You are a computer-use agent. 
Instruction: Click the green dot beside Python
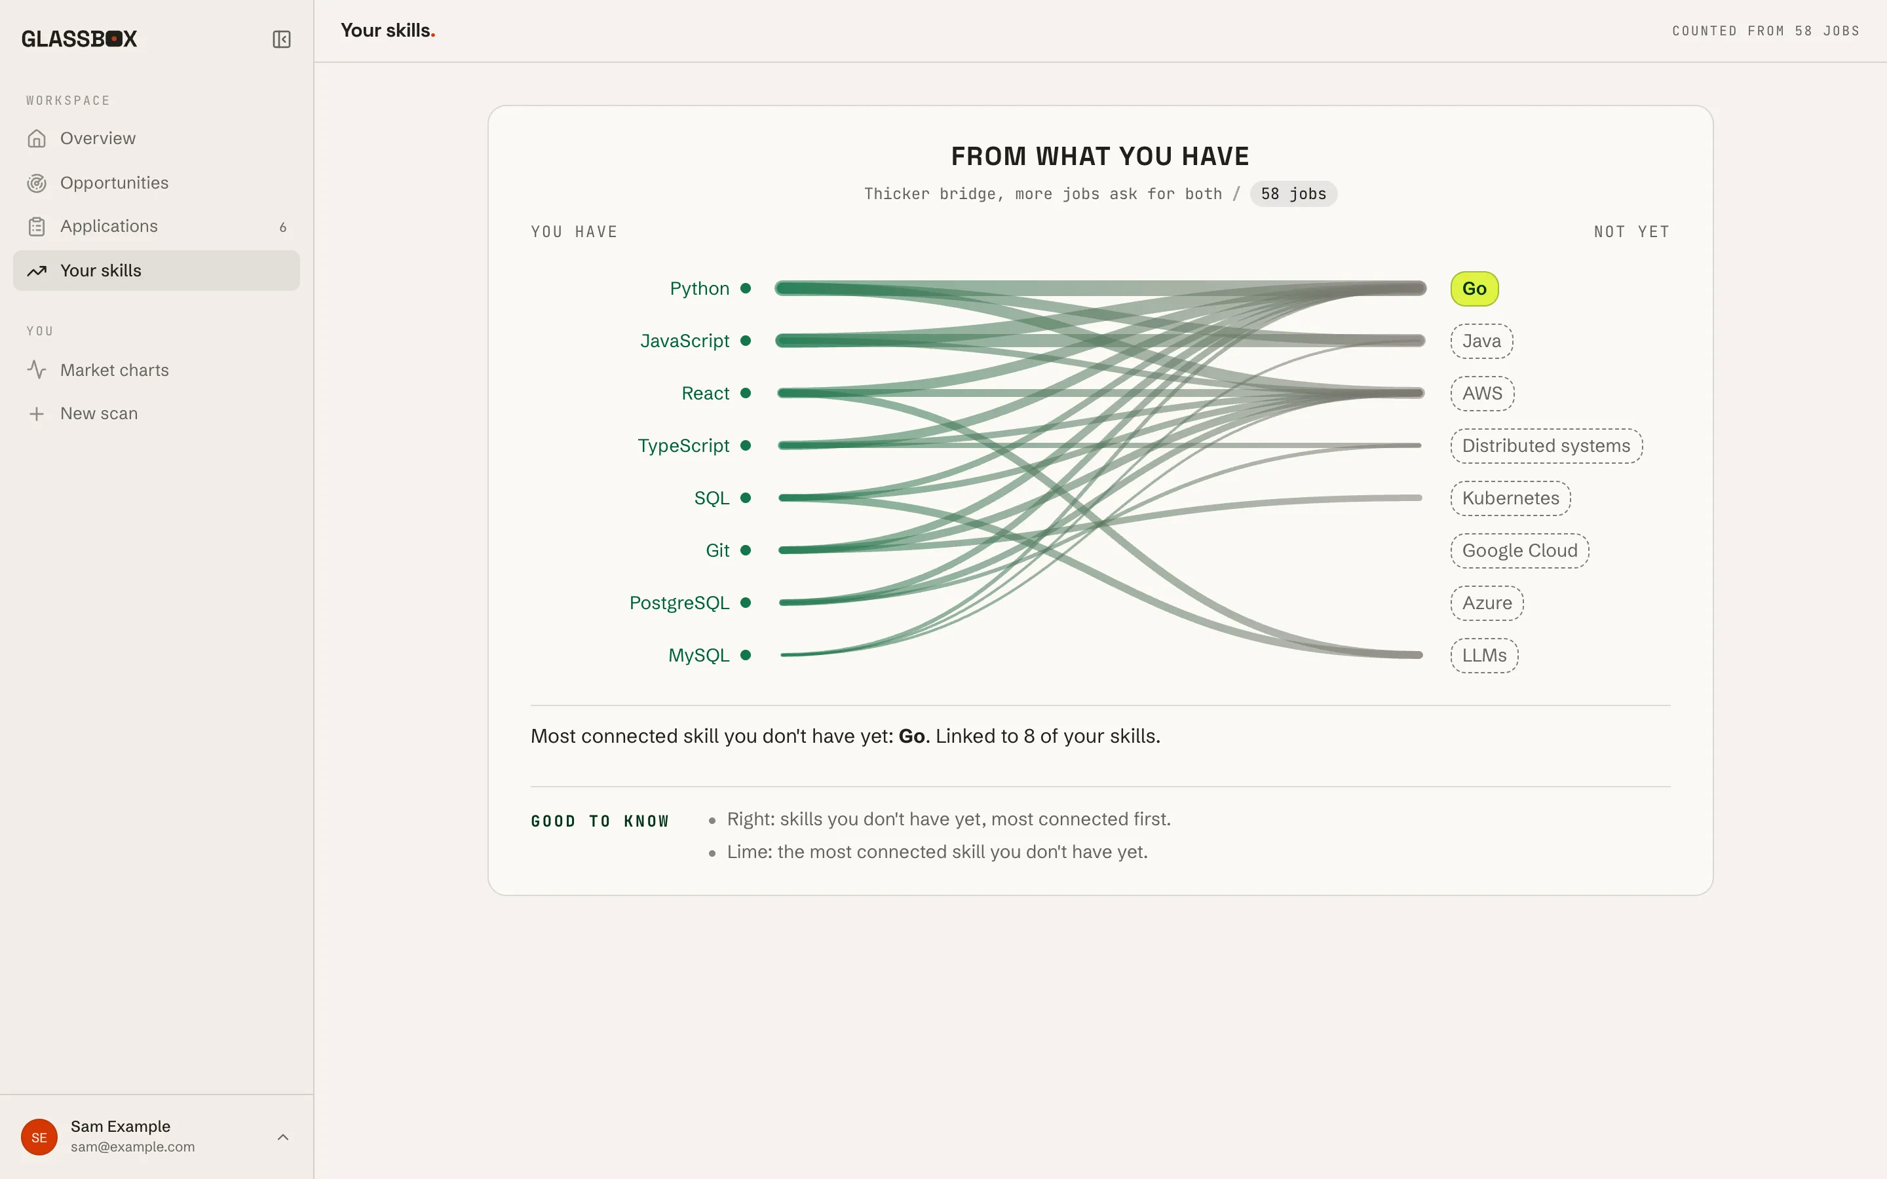[x=746, y=288]
